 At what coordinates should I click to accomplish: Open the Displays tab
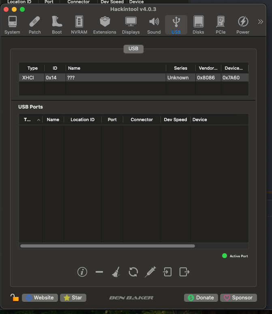[131, 25]
